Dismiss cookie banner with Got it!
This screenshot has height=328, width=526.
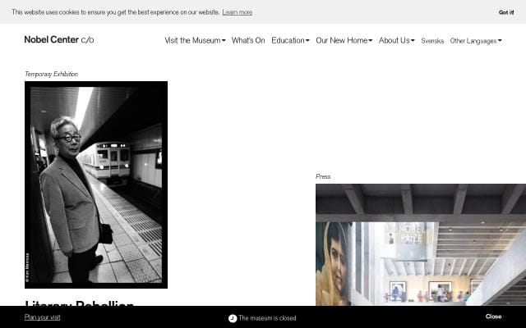(505, 12)
